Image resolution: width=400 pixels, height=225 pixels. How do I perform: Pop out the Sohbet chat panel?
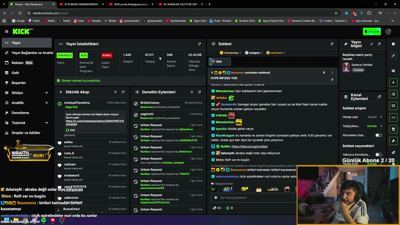(x=332, y=44)
